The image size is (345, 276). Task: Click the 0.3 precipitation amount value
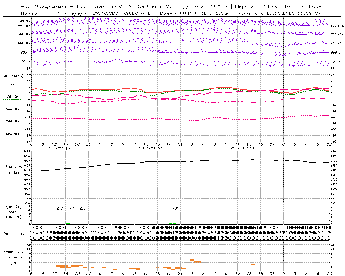click(x=71, y=209)
